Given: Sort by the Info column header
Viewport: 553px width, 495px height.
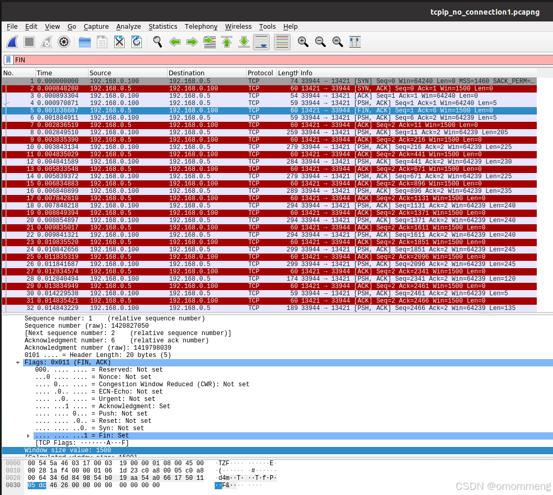Looking at the screenshot, I should tap(418, 73).
